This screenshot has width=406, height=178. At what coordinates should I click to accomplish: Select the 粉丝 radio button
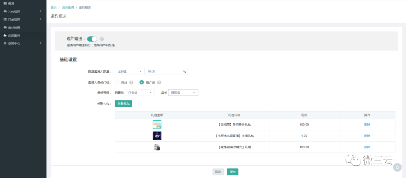click(117, 82)
